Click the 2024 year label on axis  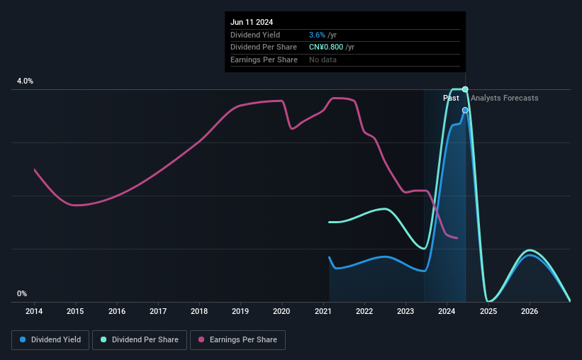click(447, 311)
